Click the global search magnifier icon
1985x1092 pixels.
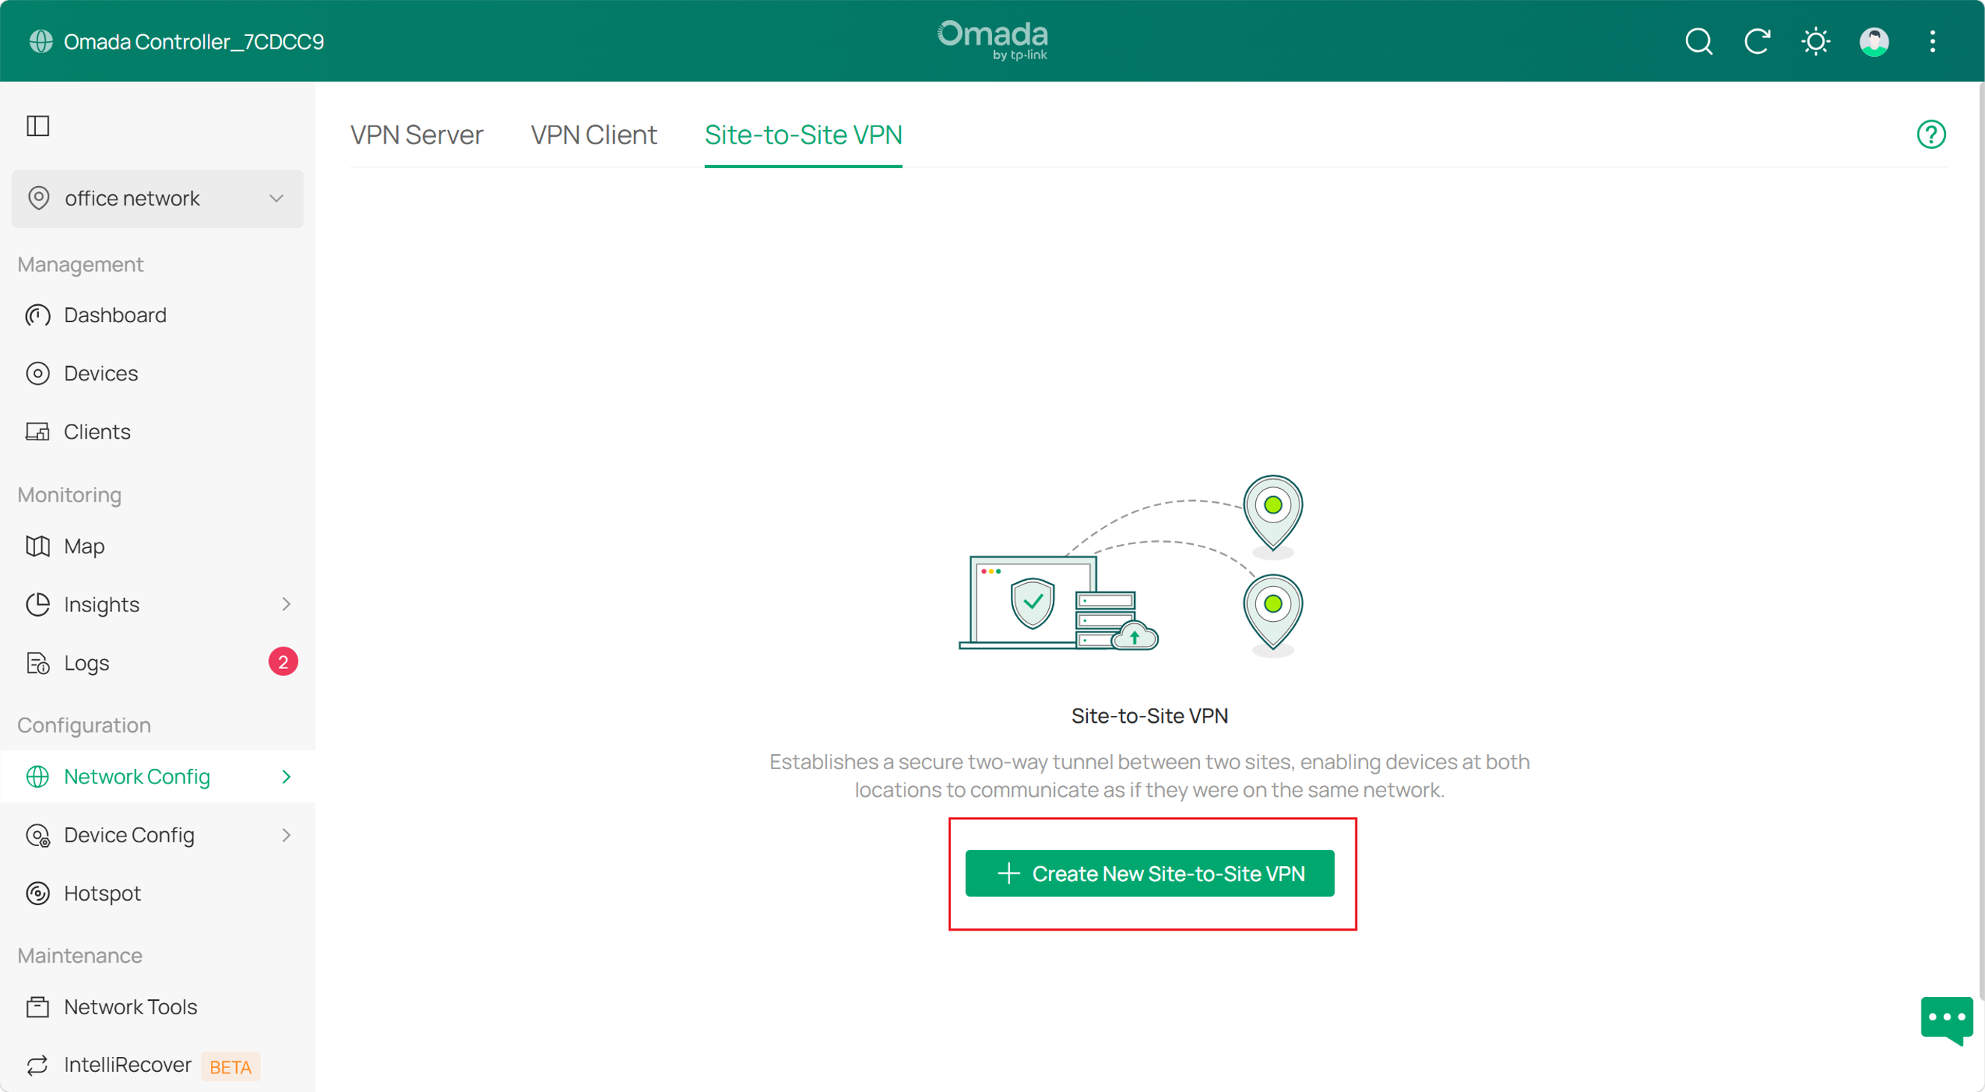click(1699, 41)
